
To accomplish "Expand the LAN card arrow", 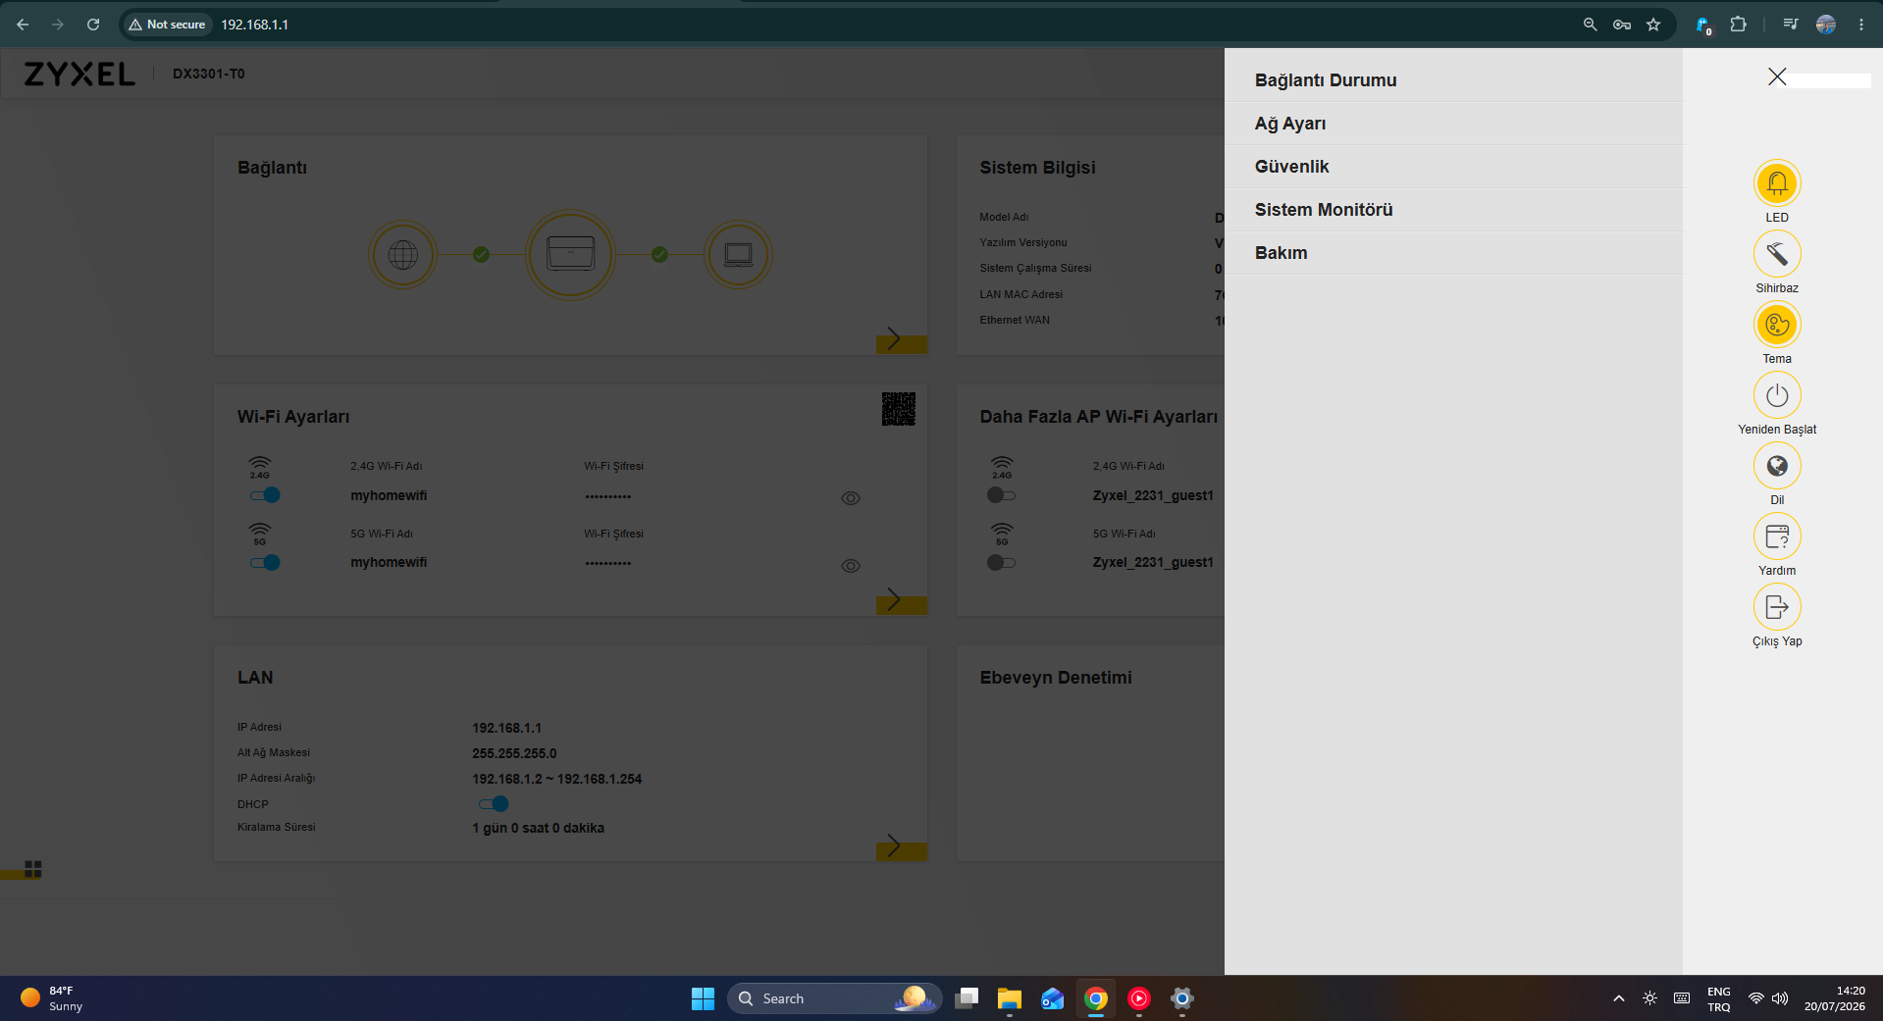I will click(x=901, y=846).
